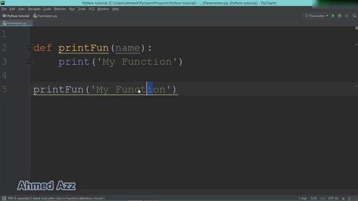Collapse the printFun function using fold marker
Image resolution: width=358 pixels, height=201 pixels.
(29, 47)
